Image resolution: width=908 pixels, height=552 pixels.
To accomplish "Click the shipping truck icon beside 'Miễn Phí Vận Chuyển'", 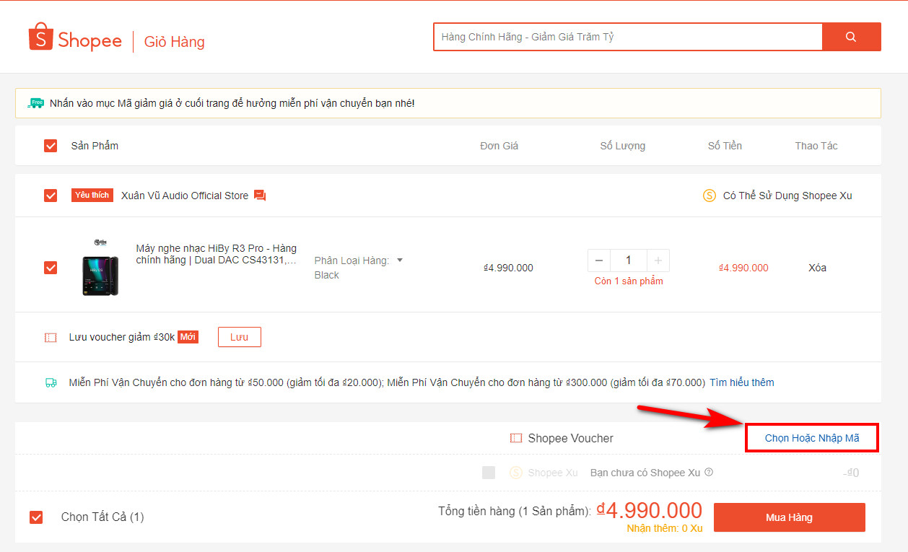I will [x=51, y=382].
